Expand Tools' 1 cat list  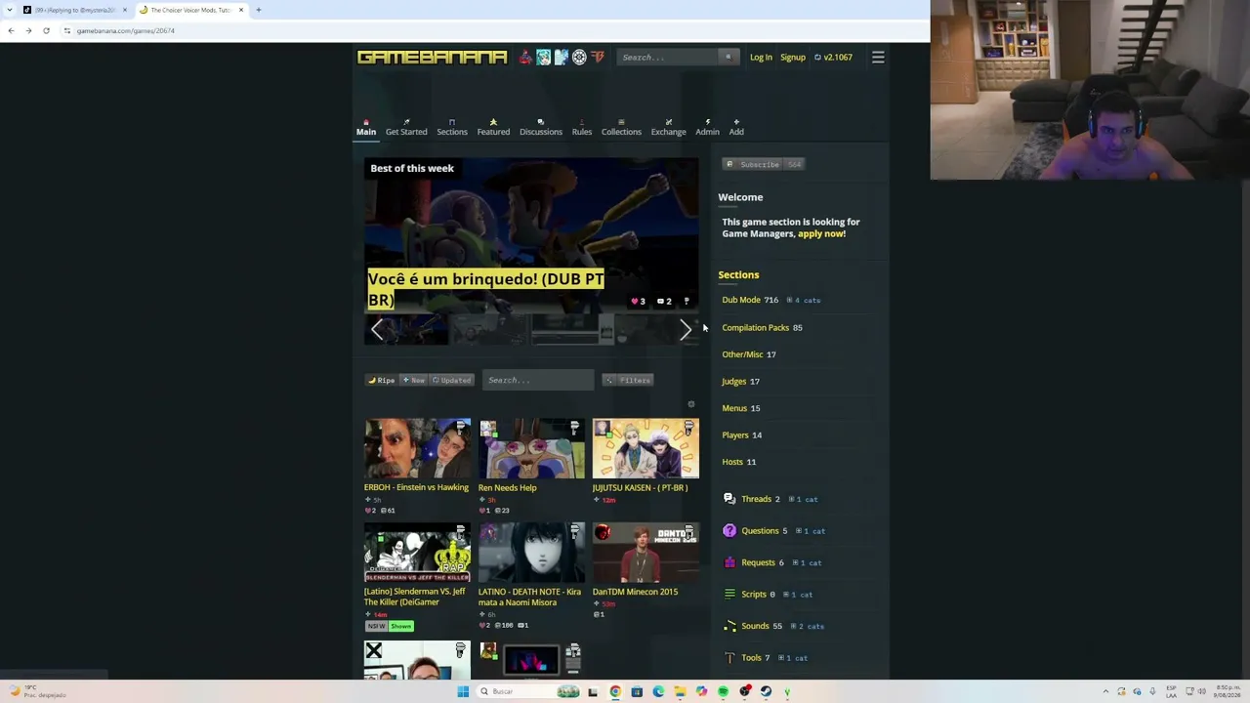(793, 658)
